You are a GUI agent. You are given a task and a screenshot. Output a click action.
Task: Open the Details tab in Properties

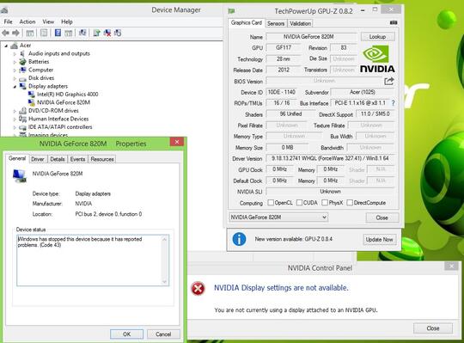pyautogui.click(x=58, y=159)
